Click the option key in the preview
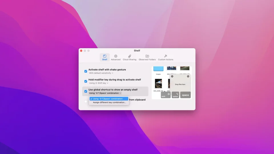Image resolution: width=274 pixels, height=154 pixels. click(x=176, y=95)
